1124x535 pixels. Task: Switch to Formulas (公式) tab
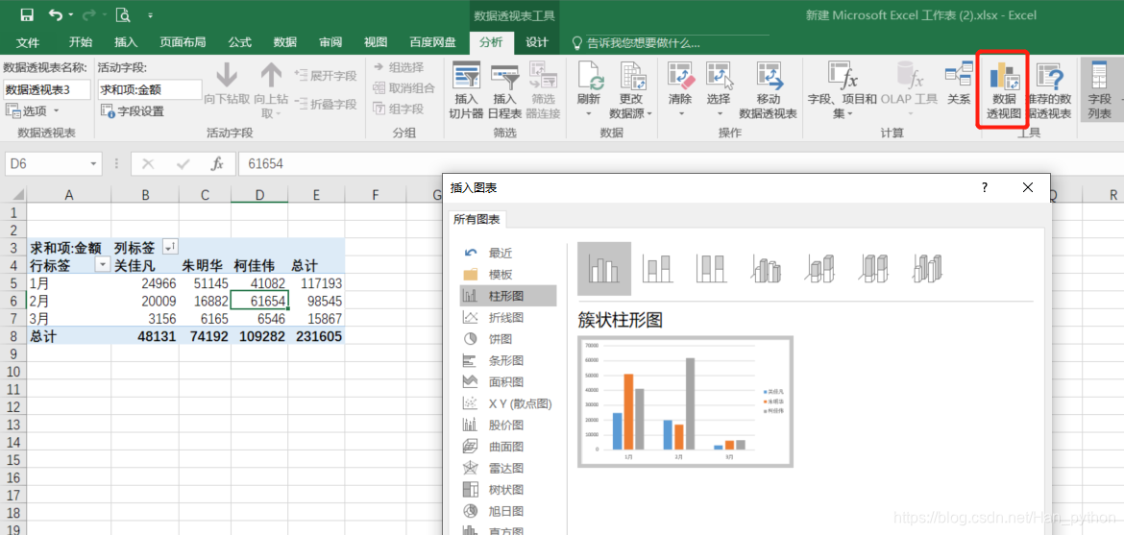coord(239,42)
